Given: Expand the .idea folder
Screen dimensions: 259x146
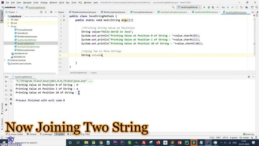Looking at the screenshot, I should coord(8,20).
